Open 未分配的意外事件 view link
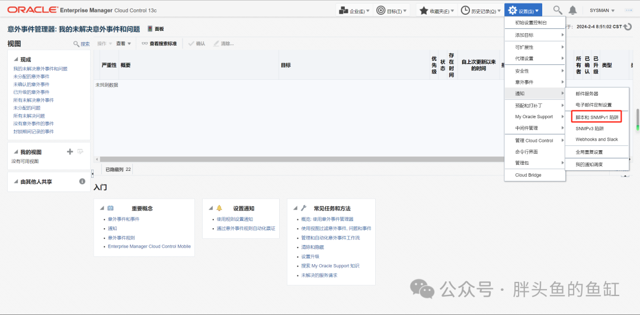640x315 pixels. click(x=31, y=76)
